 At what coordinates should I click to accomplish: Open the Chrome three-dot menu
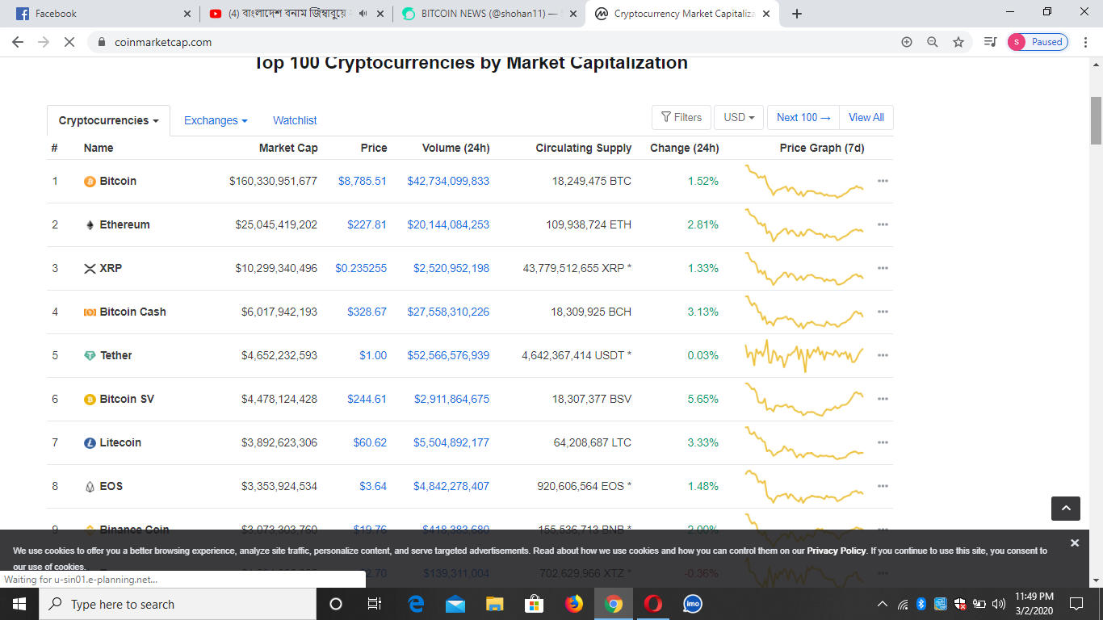1086,42
